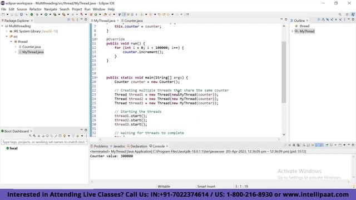Switch to the Declaration tab
Screen dimensions: 356x200
139,146
